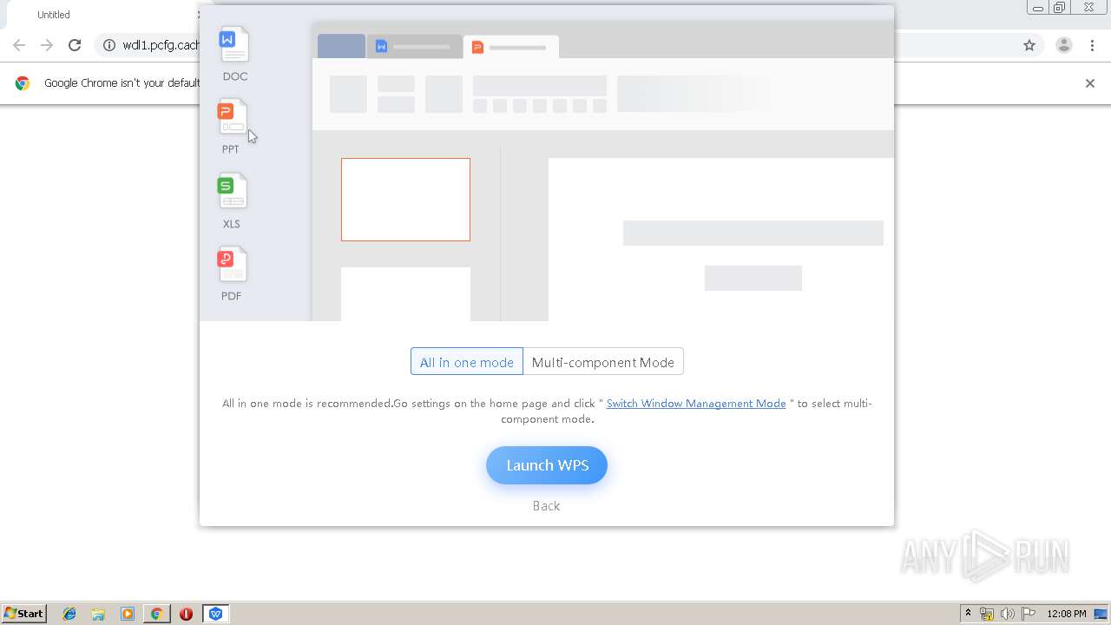Click the Writer document tab in preview
1111x625 pixels.
(414, 47)
